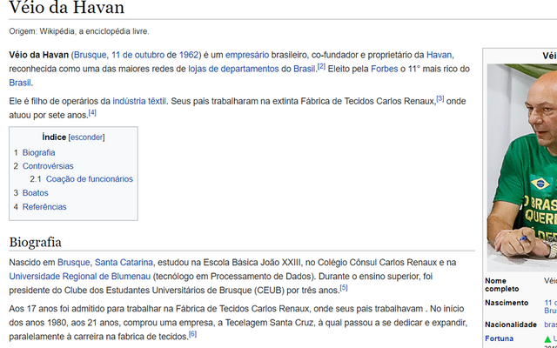
Task: Jump to footnote reference [3]
Action: 440,98
